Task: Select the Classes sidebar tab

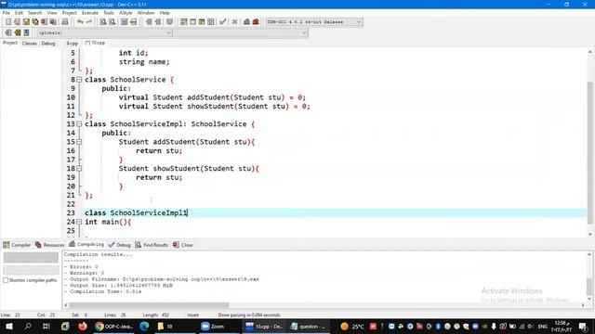Action: tap(29, 44)
